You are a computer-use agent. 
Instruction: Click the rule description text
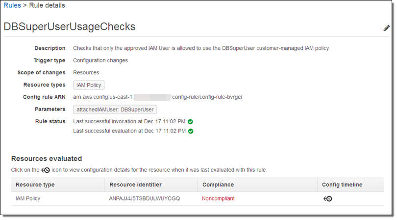click(x=201, y=48)
